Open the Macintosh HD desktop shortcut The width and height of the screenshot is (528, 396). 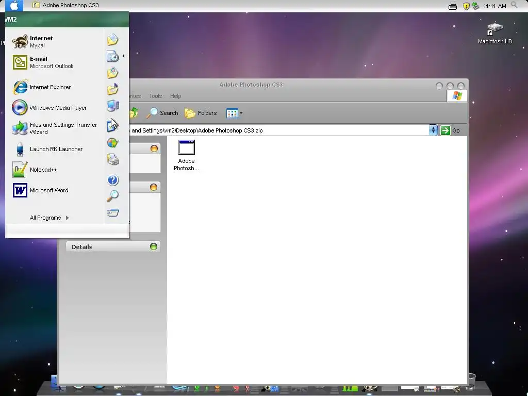pos(494,34)
